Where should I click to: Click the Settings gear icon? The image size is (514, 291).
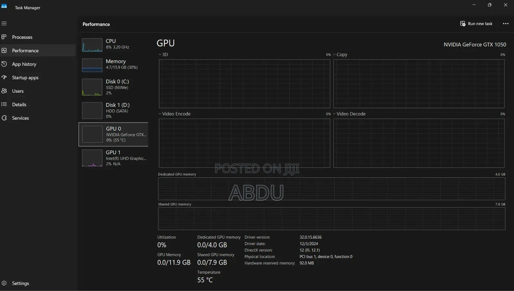[4, 283]
